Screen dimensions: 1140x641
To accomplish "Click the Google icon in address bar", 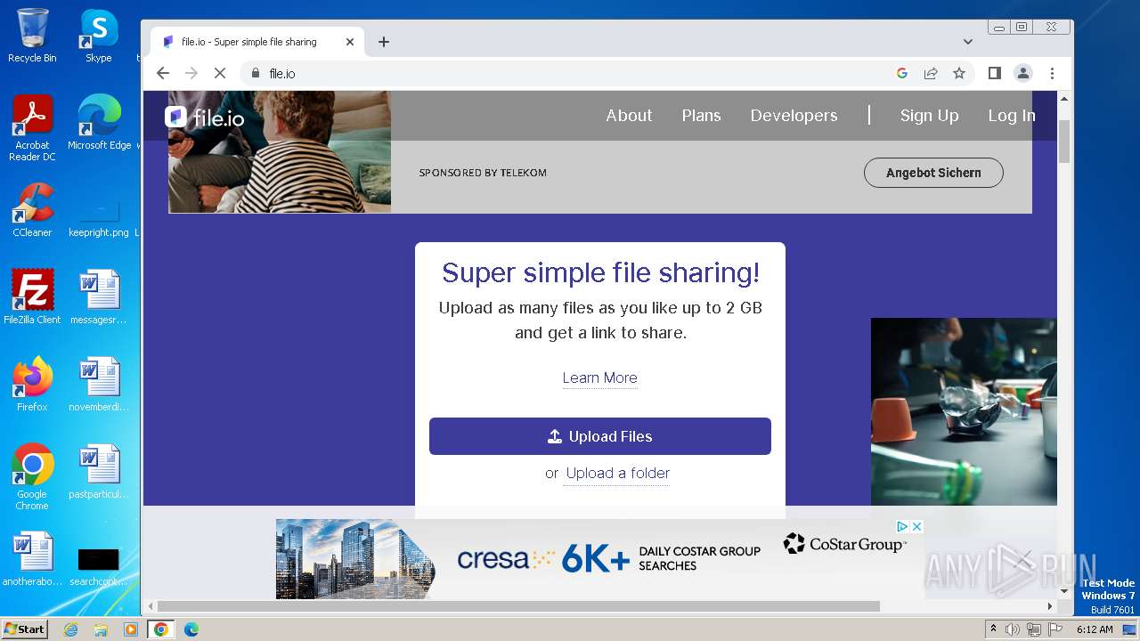I will point(902,73).
